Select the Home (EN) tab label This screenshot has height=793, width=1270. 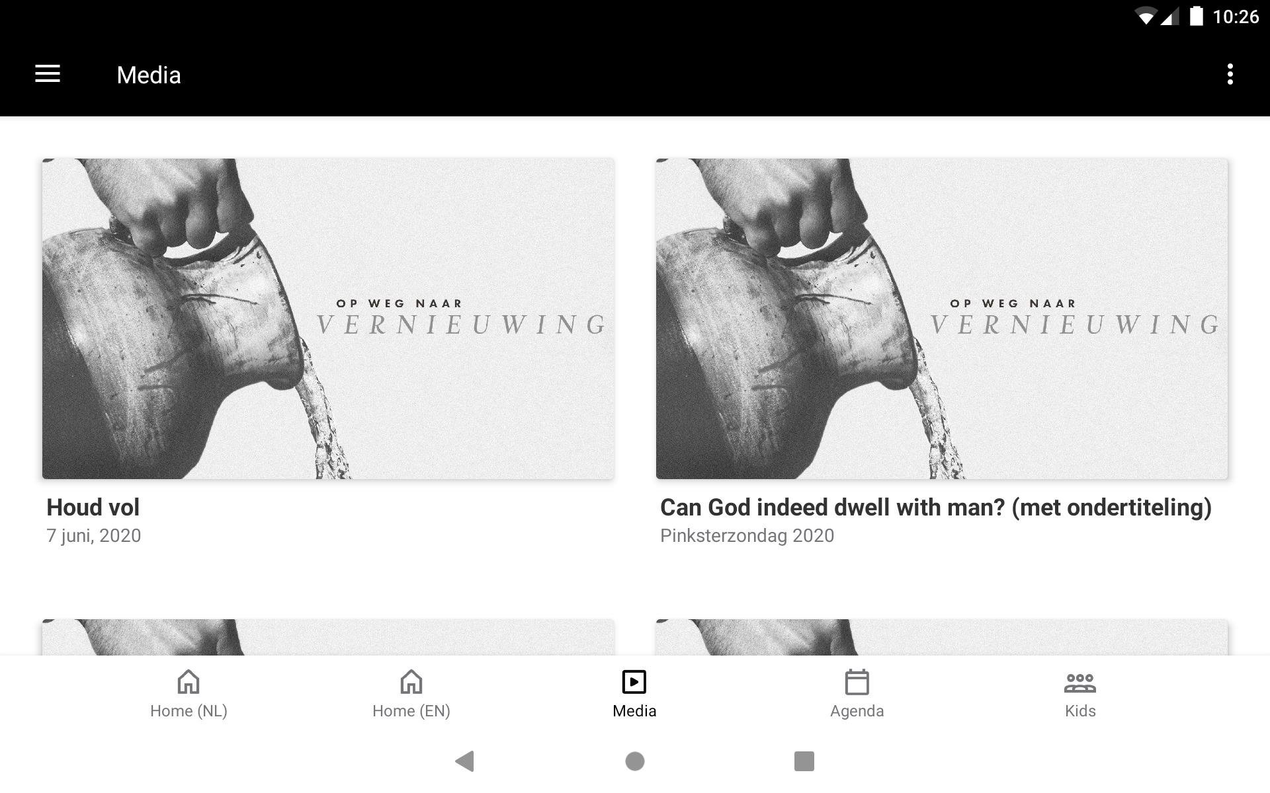pos(411,711)
